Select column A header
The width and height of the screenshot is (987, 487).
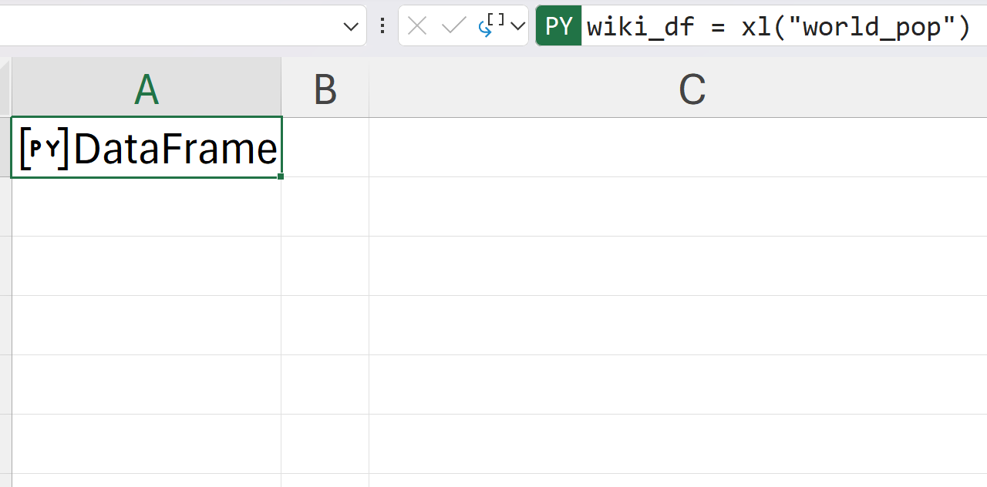pyautogui.click(x=147, y=90)
